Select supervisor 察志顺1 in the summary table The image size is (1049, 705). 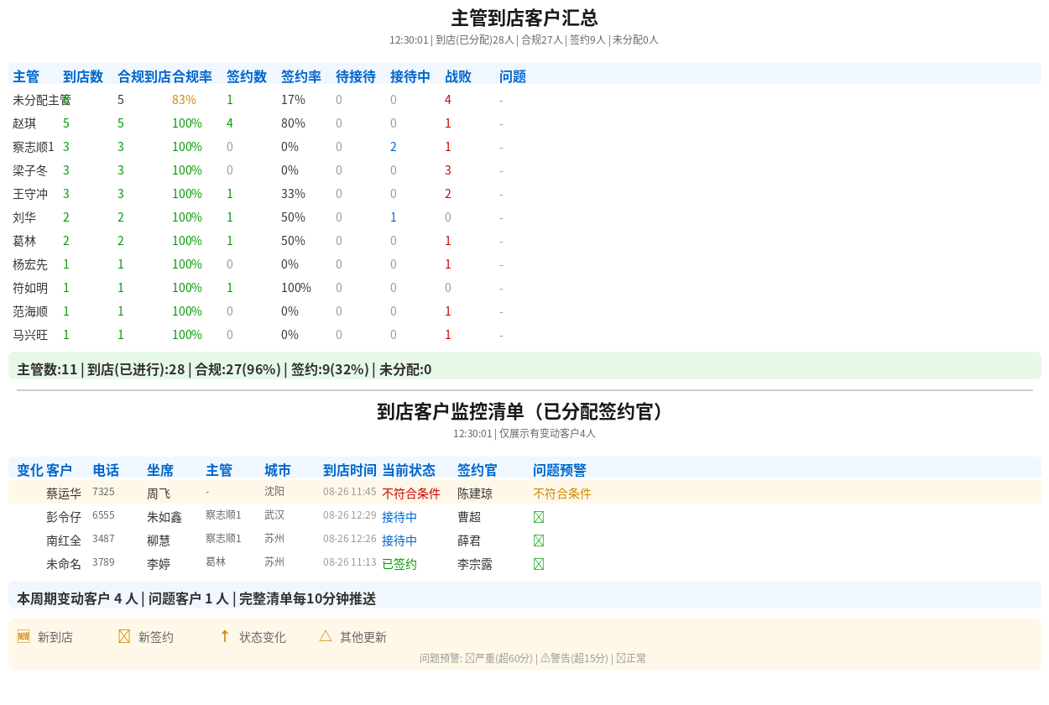point(34,147)
